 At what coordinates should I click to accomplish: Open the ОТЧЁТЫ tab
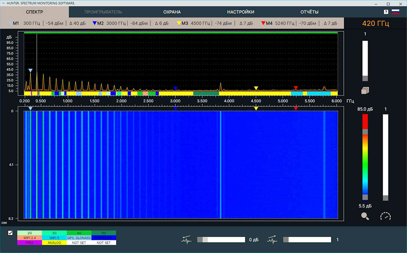click(309, 12)
